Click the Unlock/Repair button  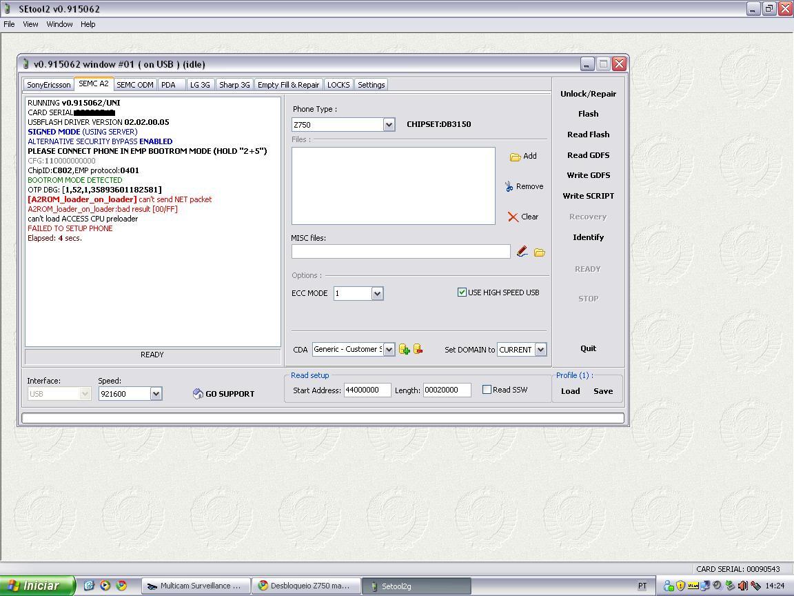click(x=588, y=94)
